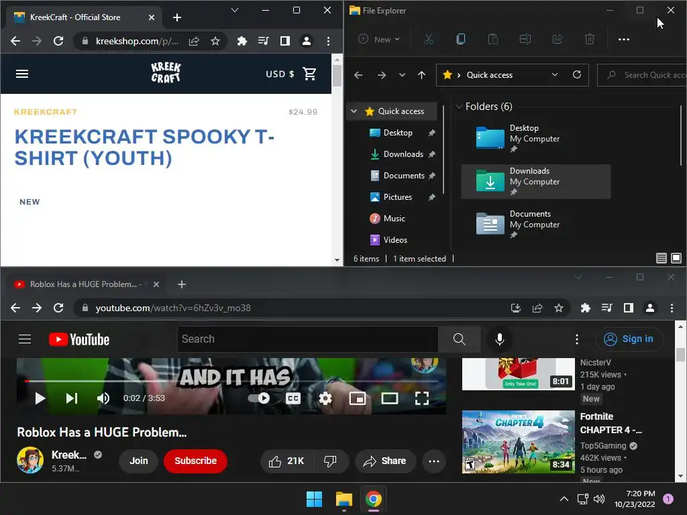Select Downloads in the File Explorer sidebar
The image size is (687, 515).
click(x=403, y=154)
